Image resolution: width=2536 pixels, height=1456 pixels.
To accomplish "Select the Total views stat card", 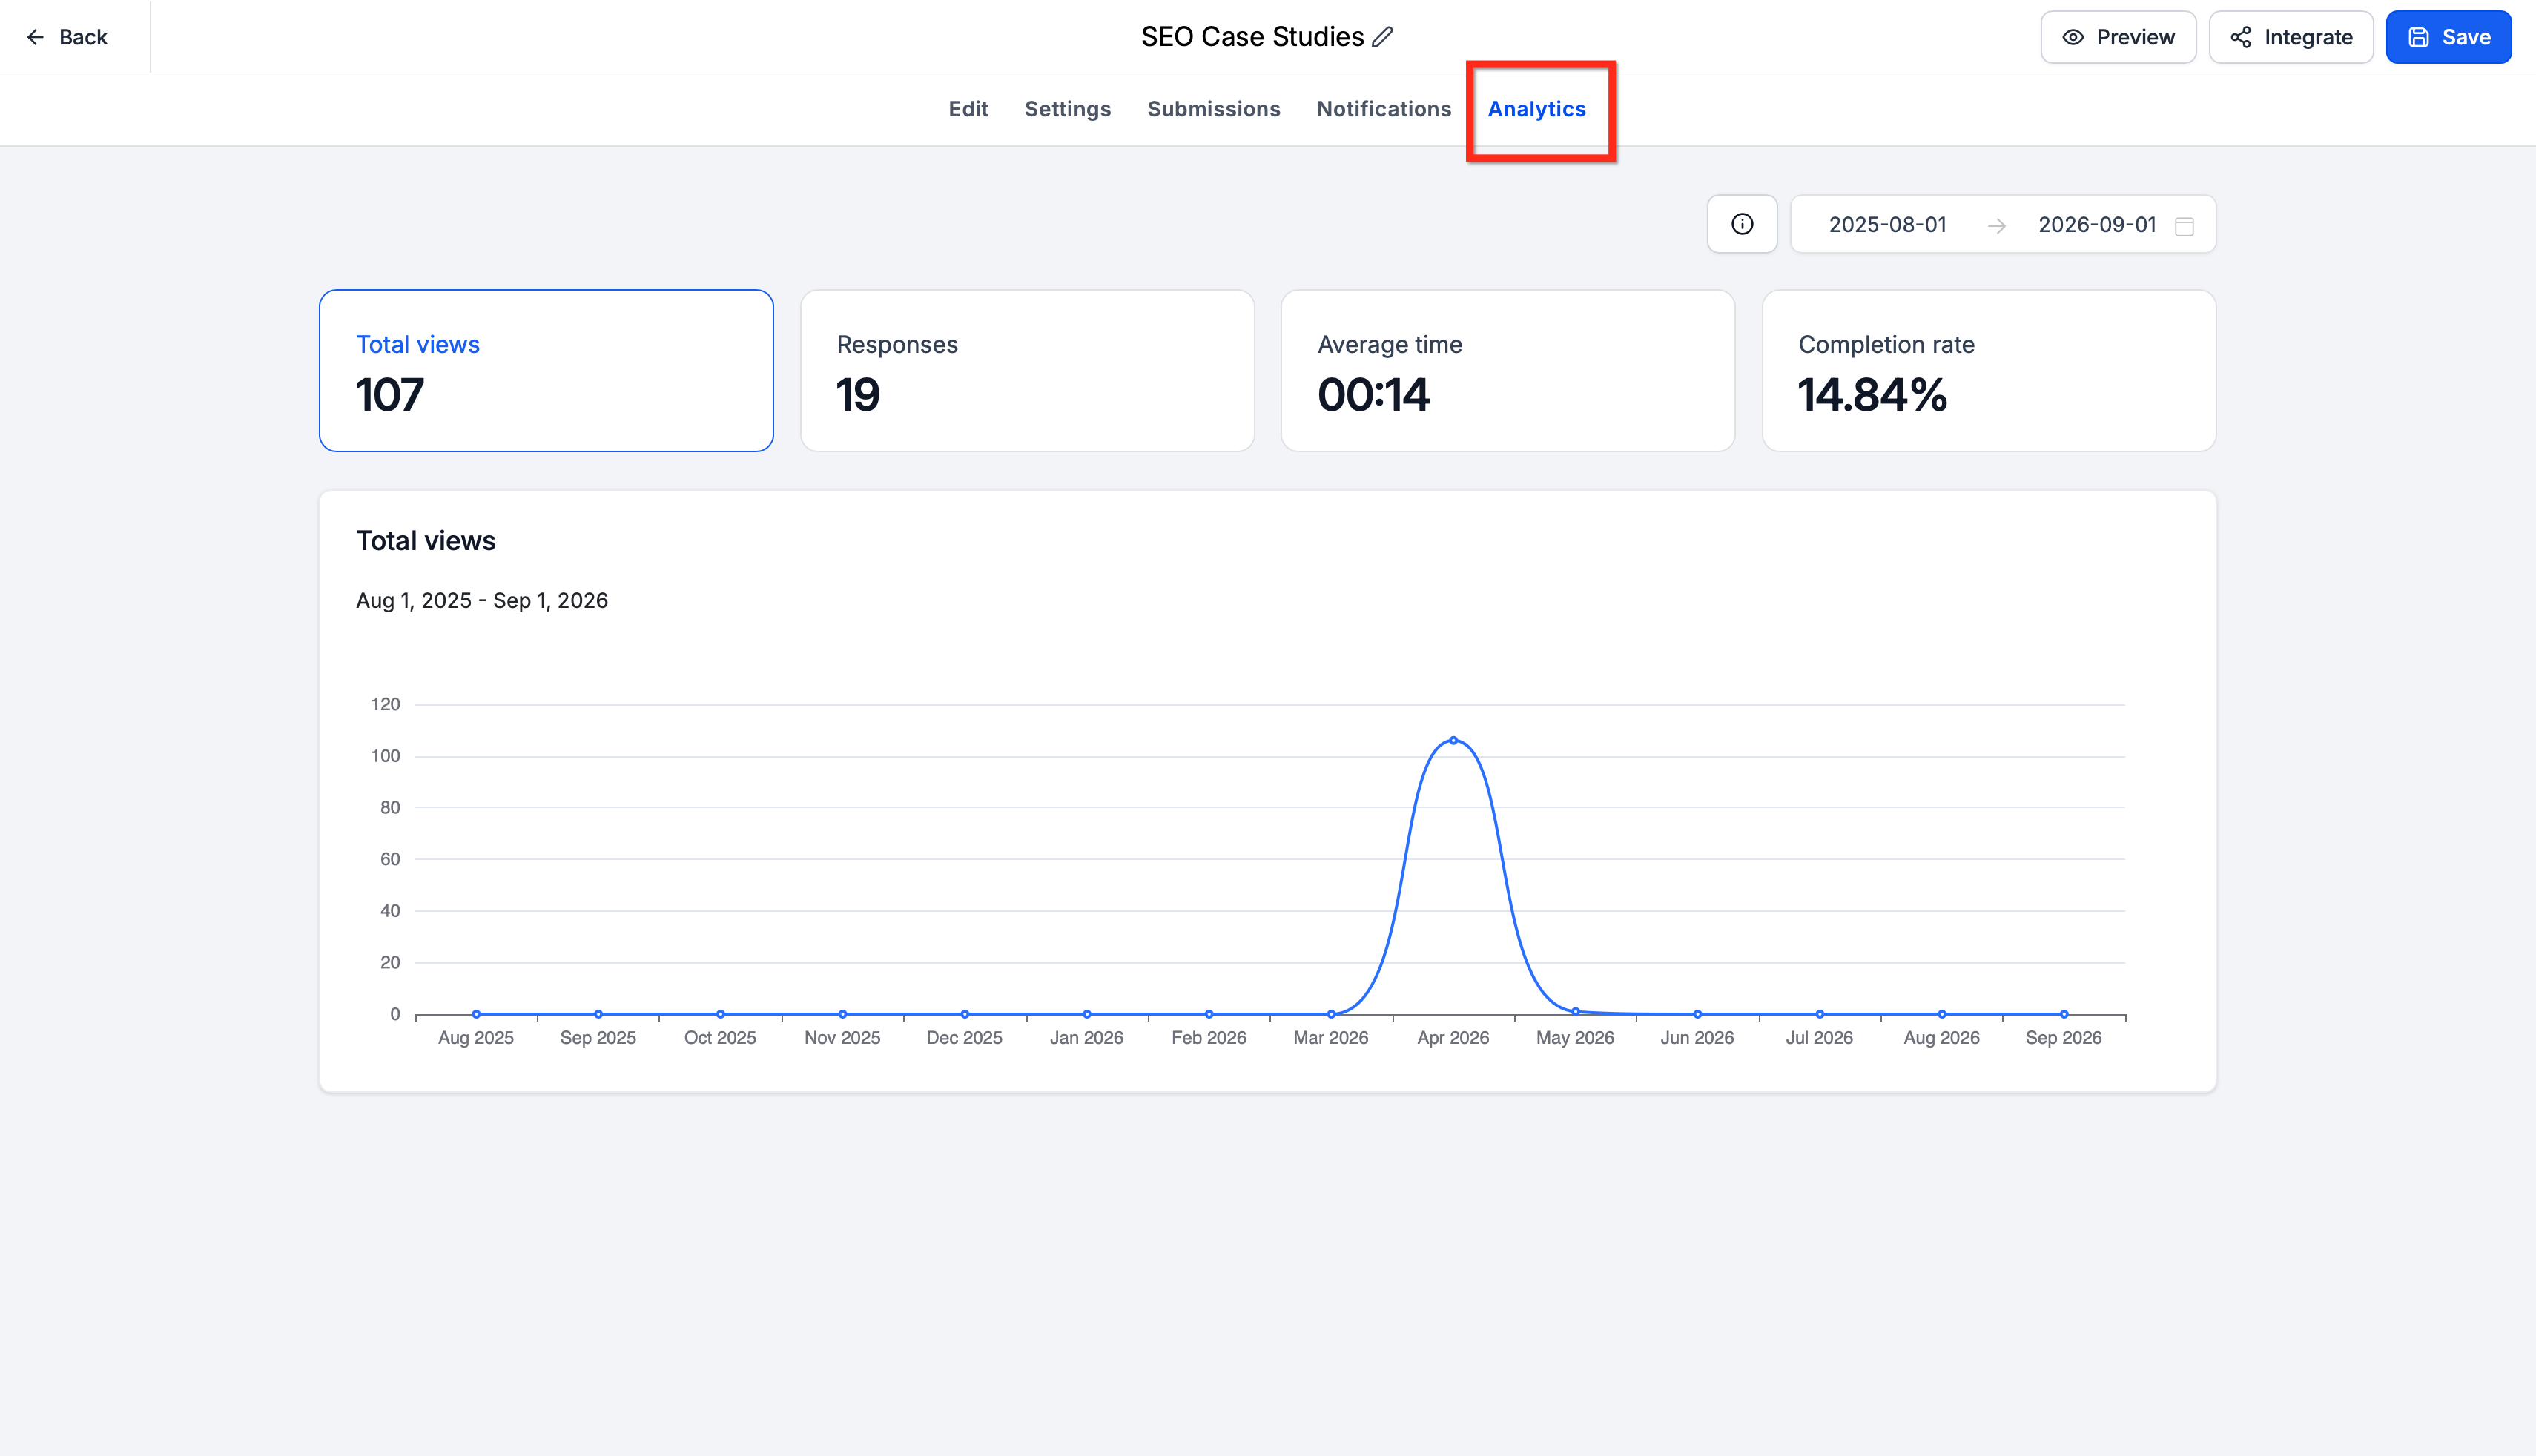I will (546, 370).
